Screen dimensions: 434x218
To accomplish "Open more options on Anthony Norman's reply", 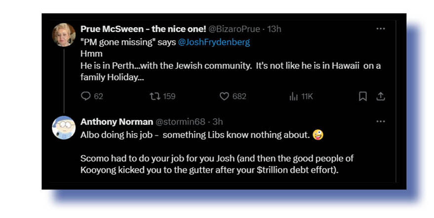I will click(380, 121).
